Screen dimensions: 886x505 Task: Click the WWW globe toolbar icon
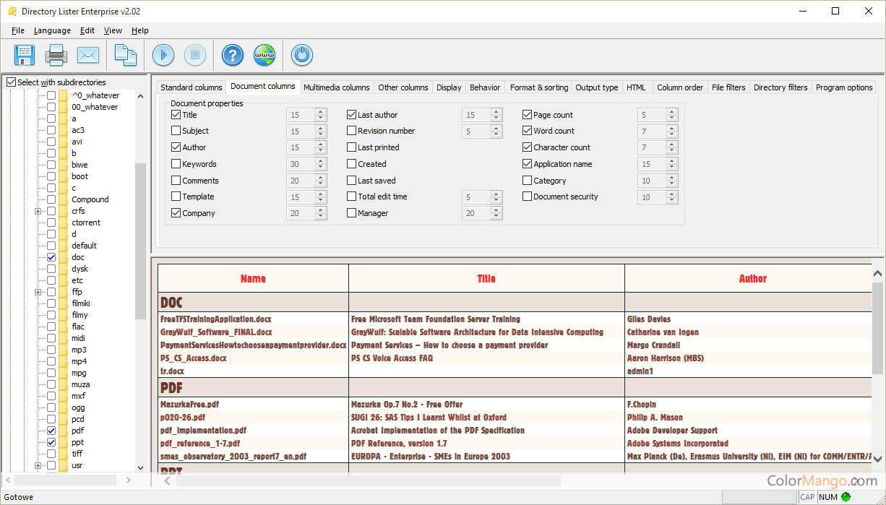pos(264,55)
